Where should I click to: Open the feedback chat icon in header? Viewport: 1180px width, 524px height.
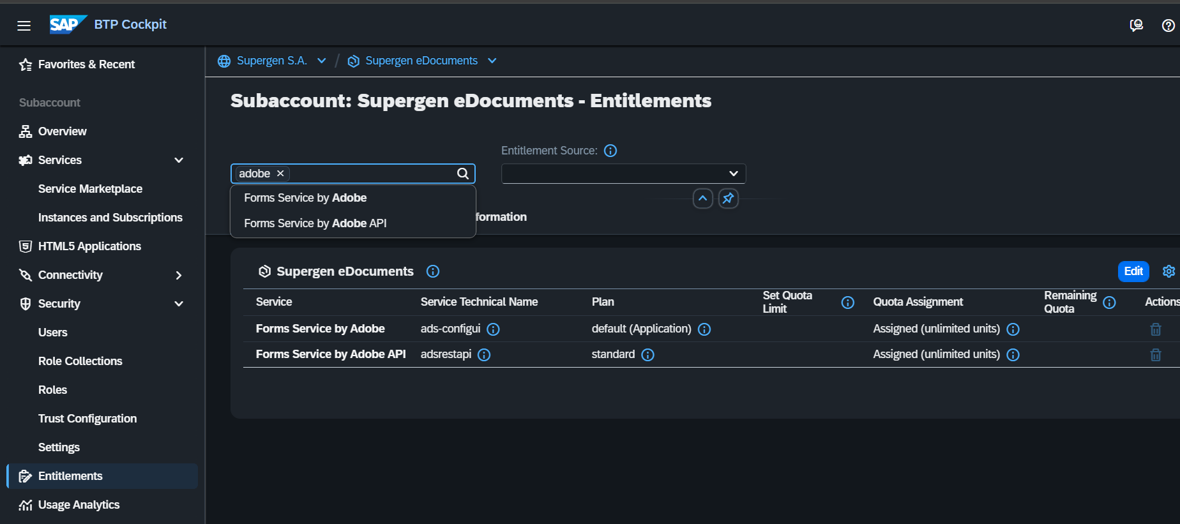point(1136,26)
